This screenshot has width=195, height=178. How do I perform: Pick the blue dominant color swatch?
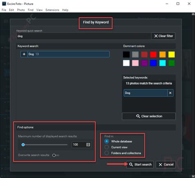click(153, 63)
